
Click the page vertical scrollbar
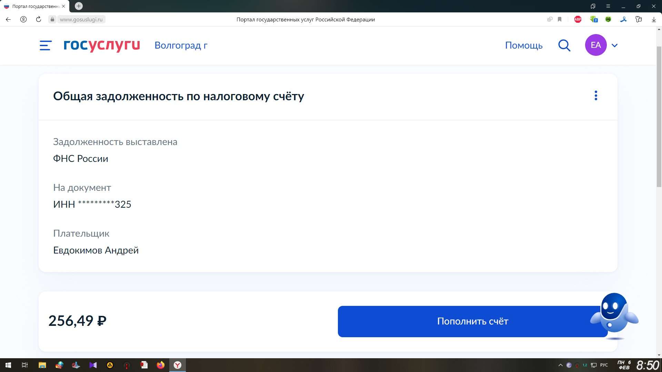659,117
